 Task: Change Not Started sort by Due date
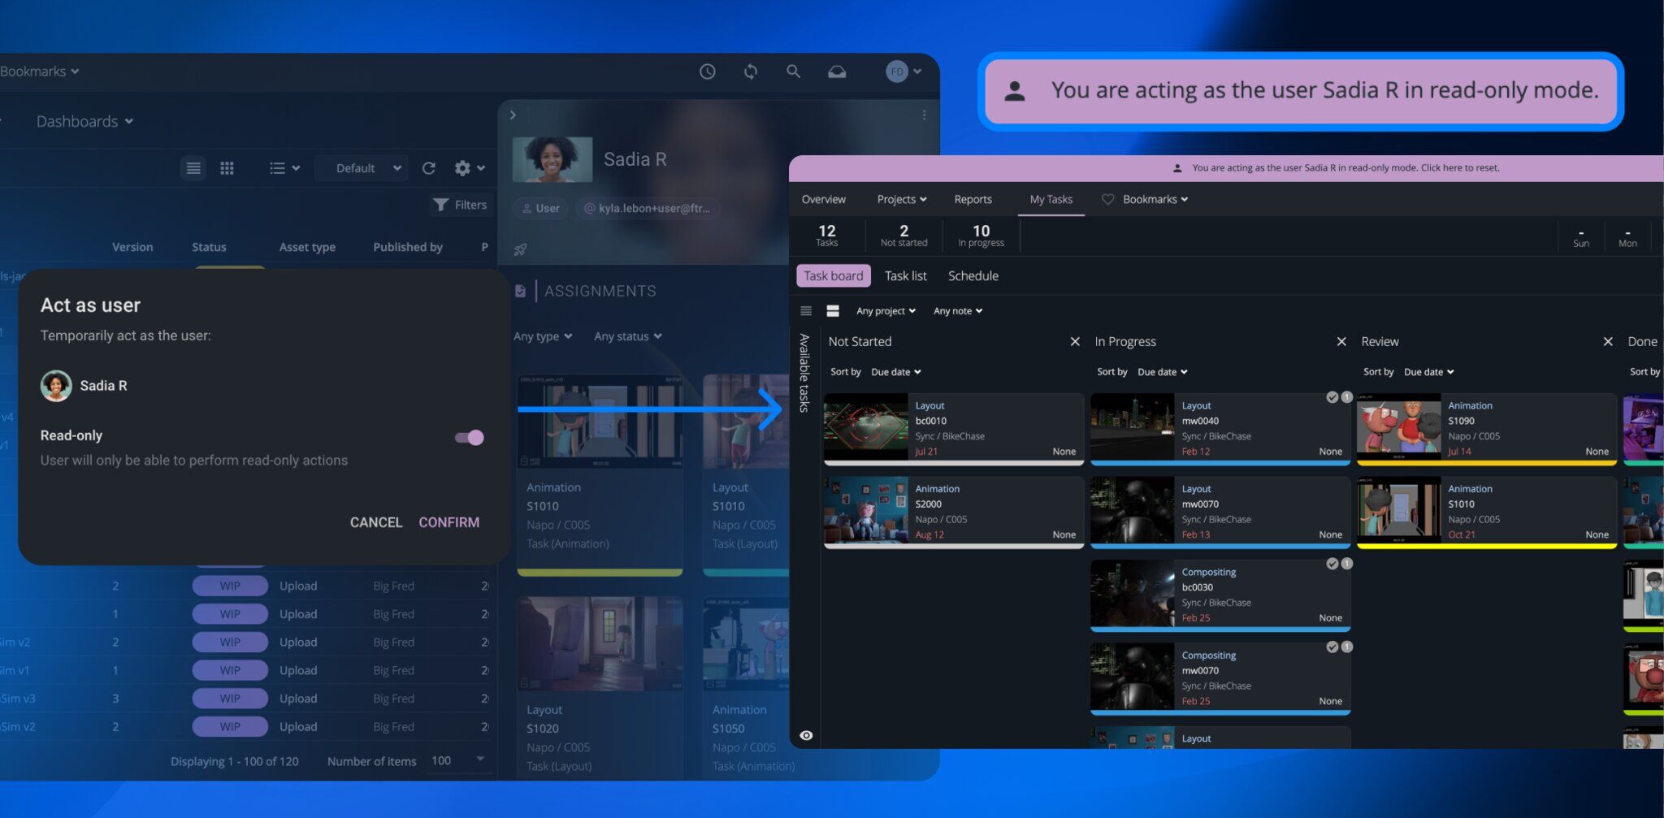pyautogui.click(x=896, y=372)
